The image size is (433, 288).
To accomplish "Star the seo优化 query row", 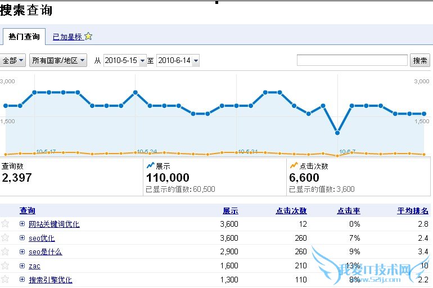I will pyautogui.click(x=5, y=238).
